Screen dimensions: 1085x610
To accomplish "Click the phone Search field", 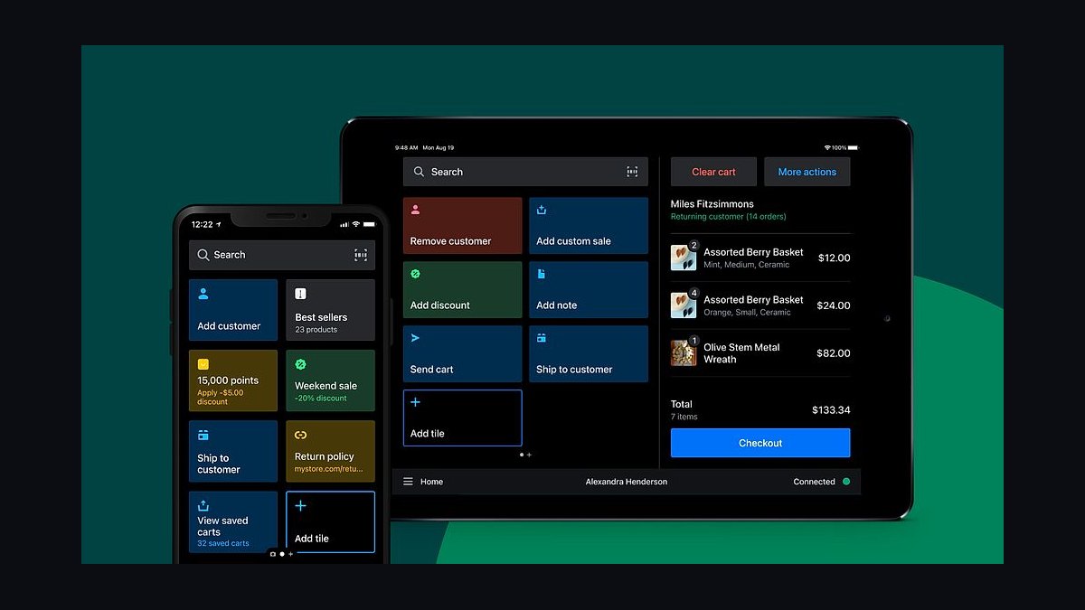I will coord(282,255).
